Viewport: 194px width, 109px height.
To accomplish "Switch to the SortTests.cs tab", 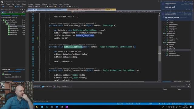I will [110, 9].
